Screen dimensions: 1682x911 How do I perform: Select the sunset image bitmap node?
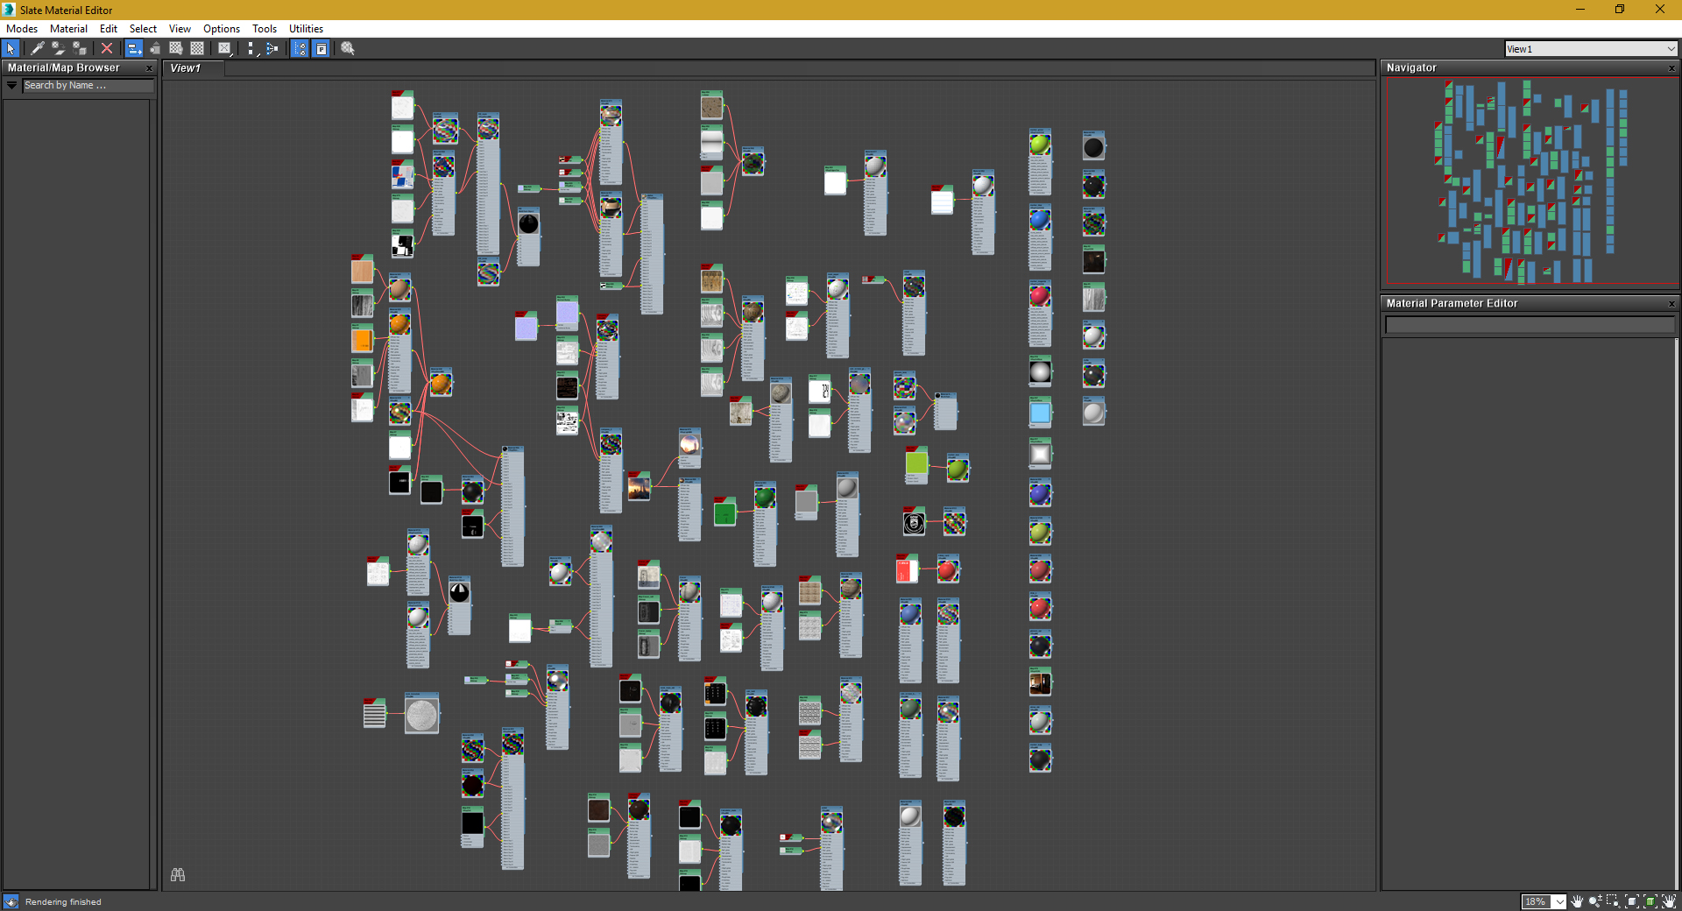point(639,486)
